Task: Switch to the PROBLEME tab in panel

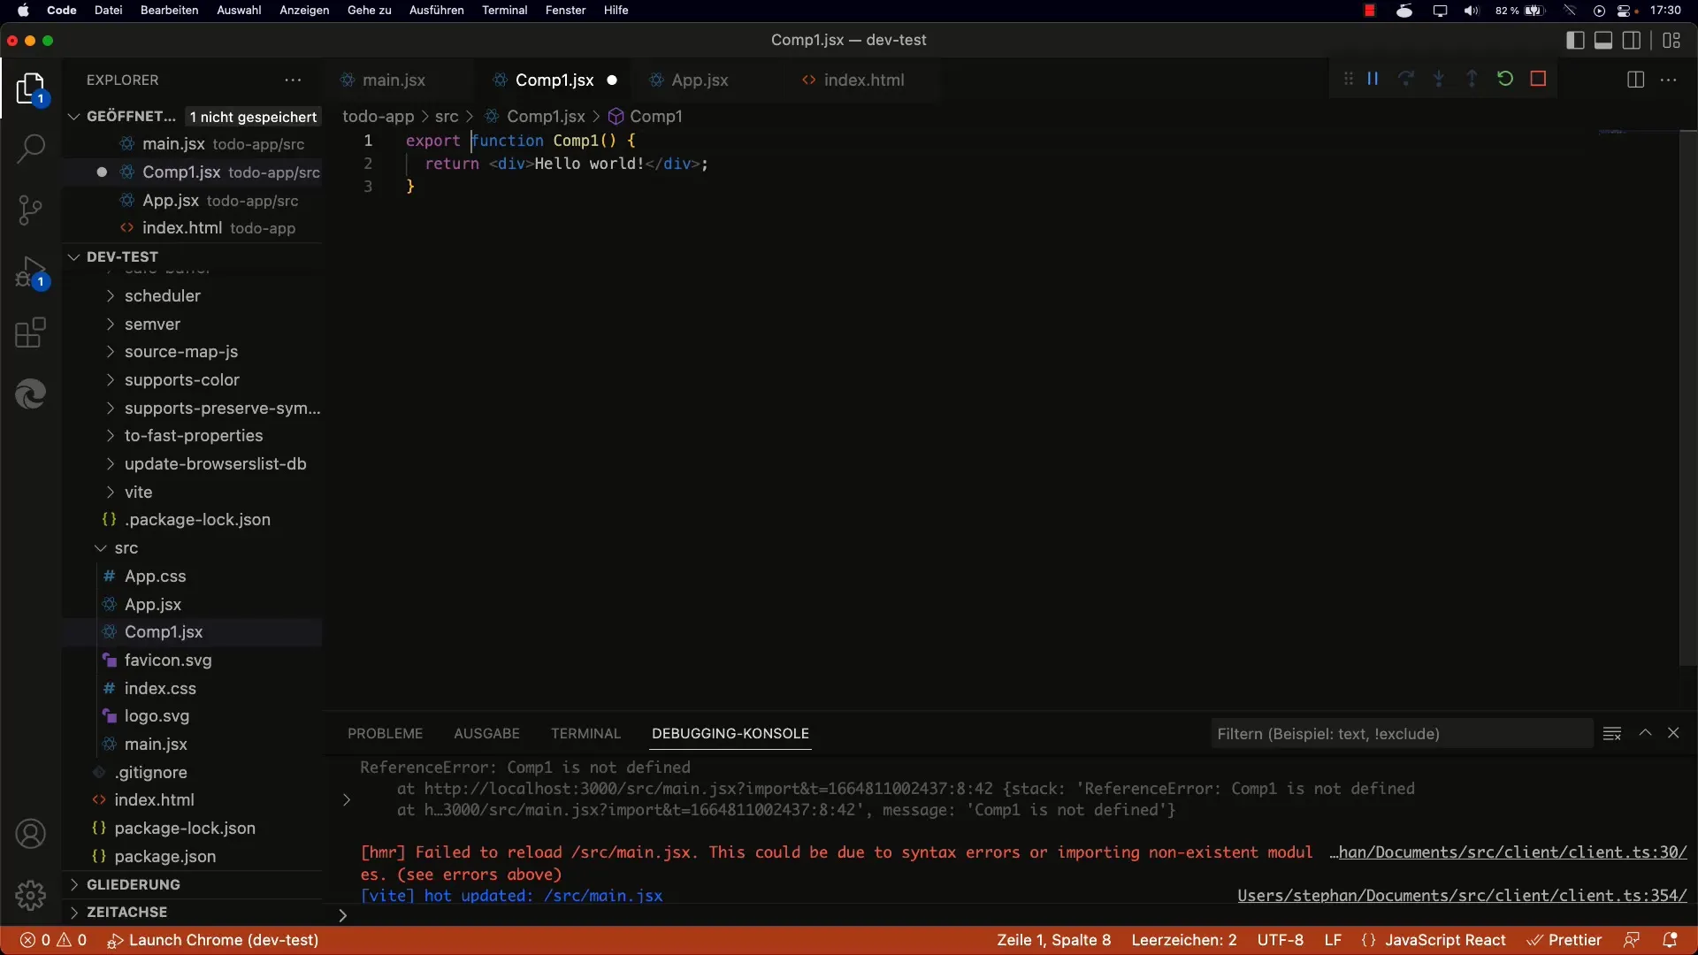Action: point(386,732)
